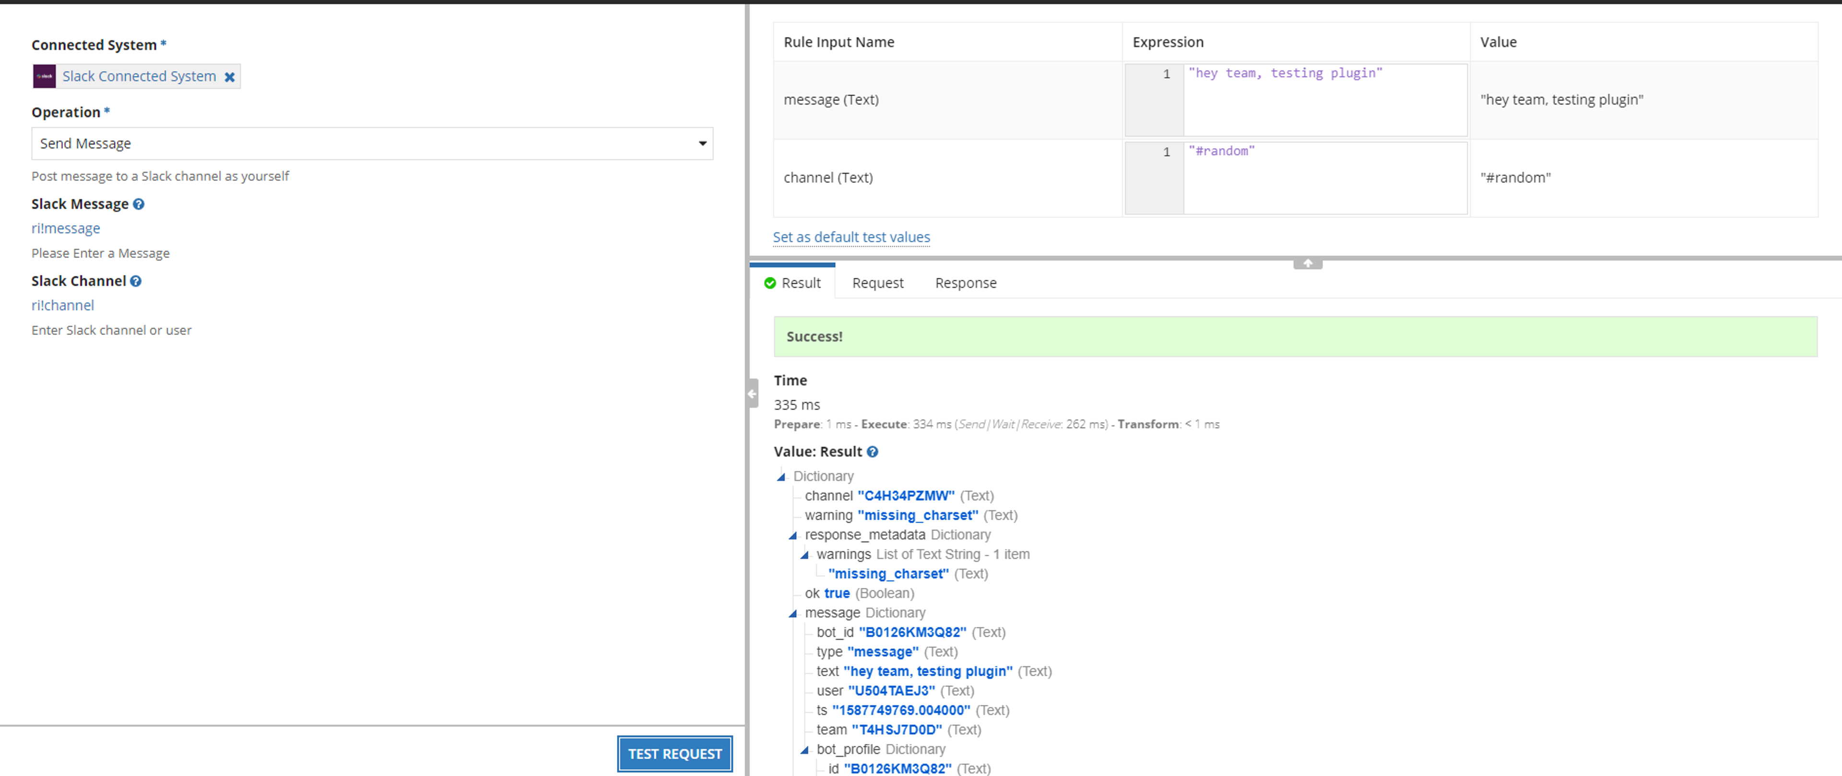Click the "missing_charset" item under warnings
The image size is (1842, 776).
[908, 573]
